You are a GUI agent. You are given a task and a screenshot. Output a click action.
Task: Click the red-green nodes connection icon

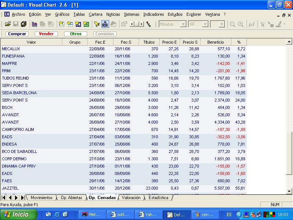149,24
